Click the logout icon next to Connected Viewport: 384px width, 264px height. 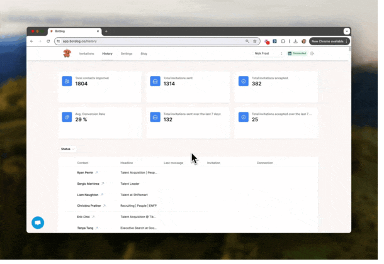[x=312, y=53]
